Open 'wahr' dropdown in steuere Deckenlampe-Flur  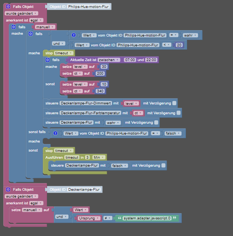(113, 123)
